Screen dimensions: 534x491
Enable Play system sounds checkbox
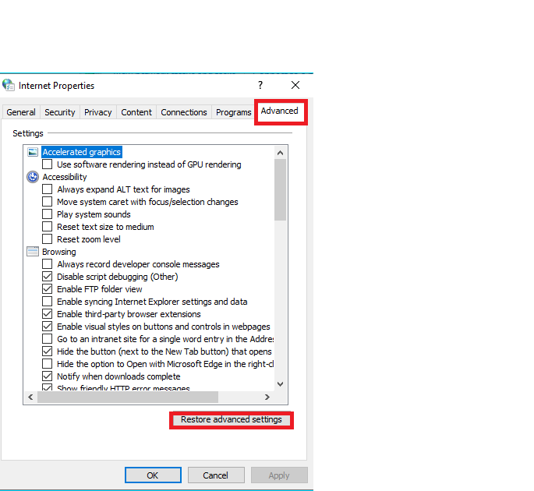pos(47,214)
